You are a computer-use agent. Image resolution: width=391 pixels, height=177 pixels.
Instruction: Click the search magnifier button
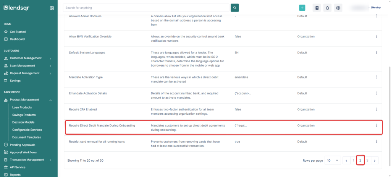235,8
